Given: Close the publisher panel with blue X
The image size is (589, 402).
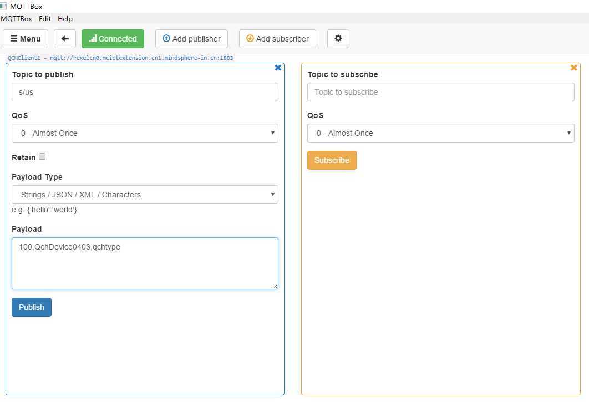Looking at the screenshot, I should [278, 68].
